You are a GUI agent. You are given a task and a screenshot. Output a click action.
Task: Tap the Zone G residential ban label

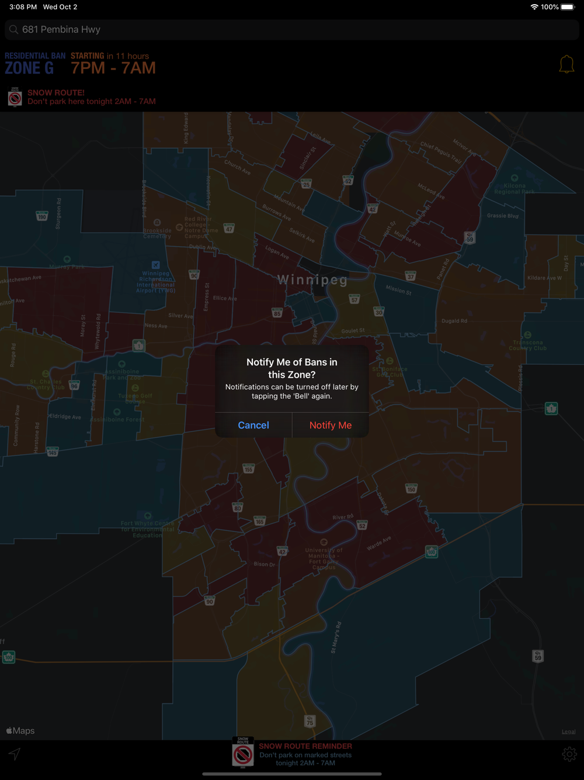click(x=29, y=68)
